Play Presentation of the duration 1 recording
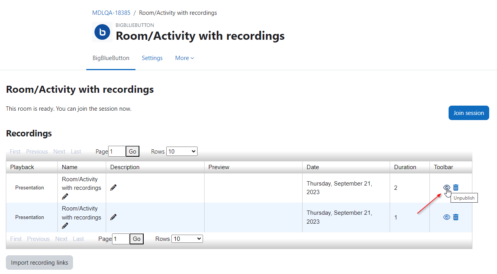Screen dimensions: 497x274 [x=30, y=217]
